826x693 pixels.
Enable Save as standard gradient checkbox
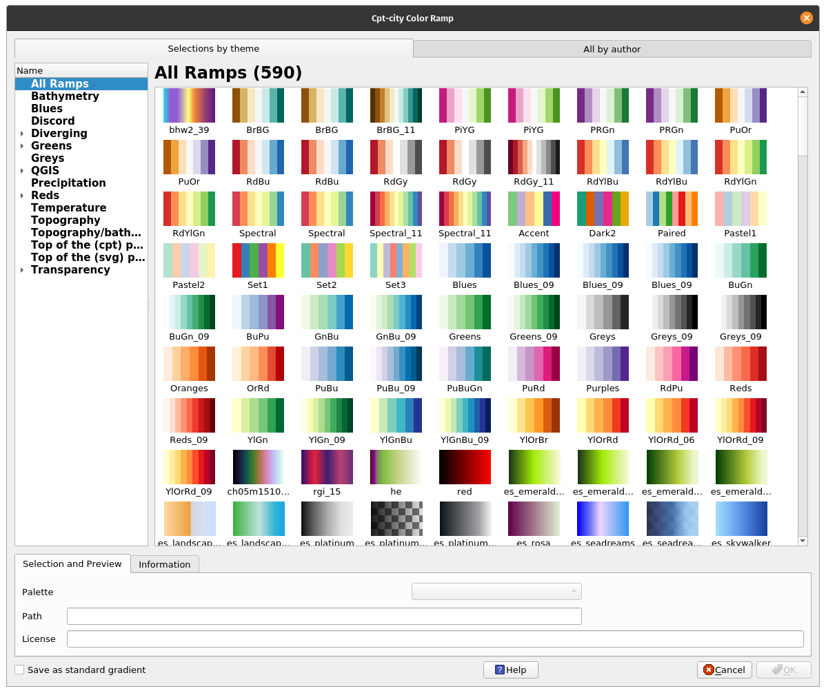pyautogui.click(x=19, y=670)
